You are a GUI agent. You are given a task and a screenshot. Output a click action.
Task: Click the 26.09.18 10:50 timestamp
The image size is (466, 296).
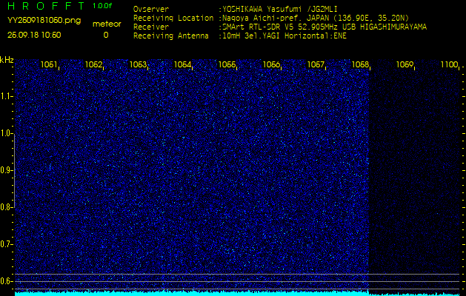pyautogui.click(x=35, y=35)
